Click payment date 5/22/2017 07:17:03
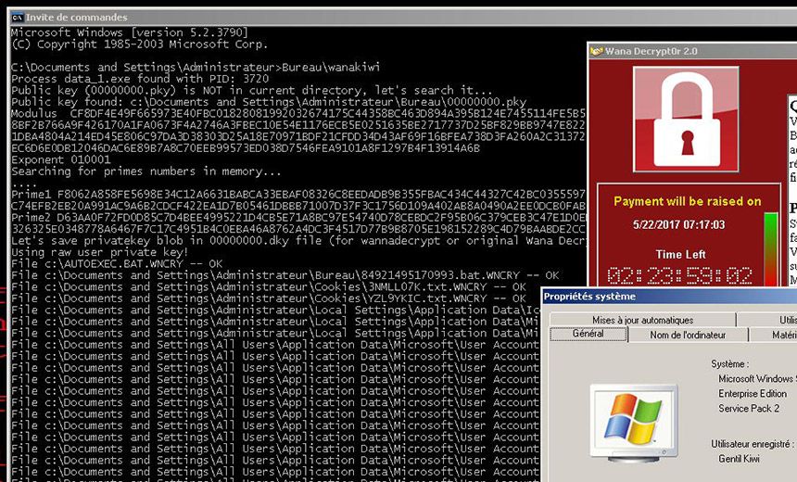797x482 pixels. coord(679,224)
